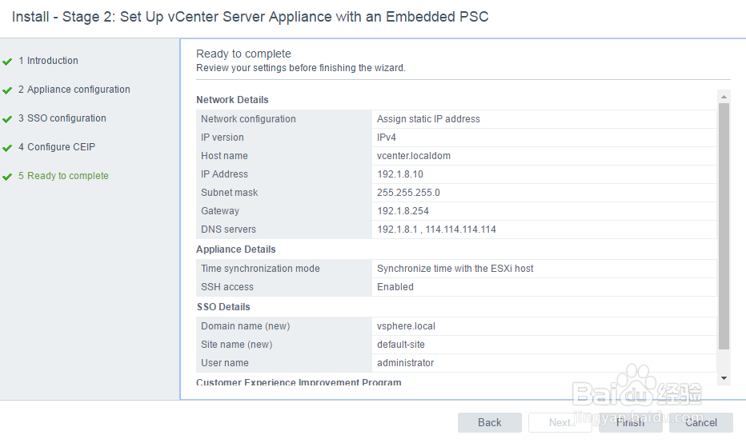
Task: Click 'Customer Experience Improvement Program' heading
Action: tap(299, 381)
